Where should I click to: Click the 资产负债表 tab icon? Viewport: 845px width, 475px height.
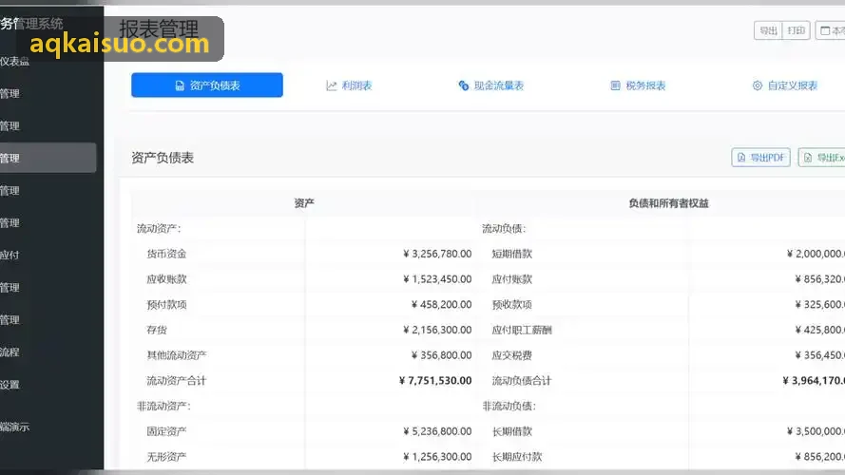click(180, 85)
